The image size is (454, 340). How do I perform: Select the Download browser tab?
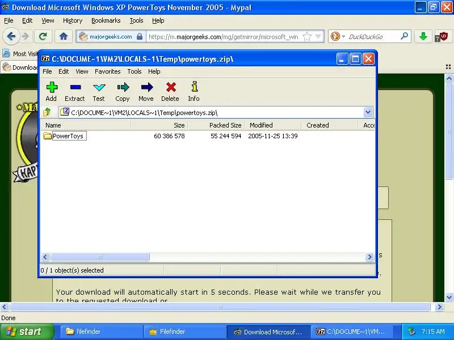[20, 67]
